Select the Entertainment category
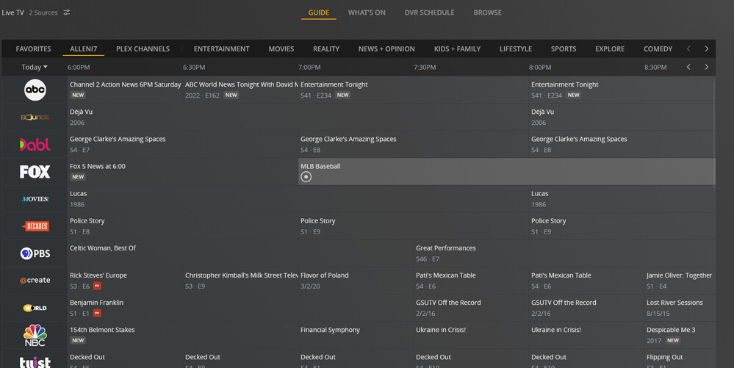 (221, 48)
